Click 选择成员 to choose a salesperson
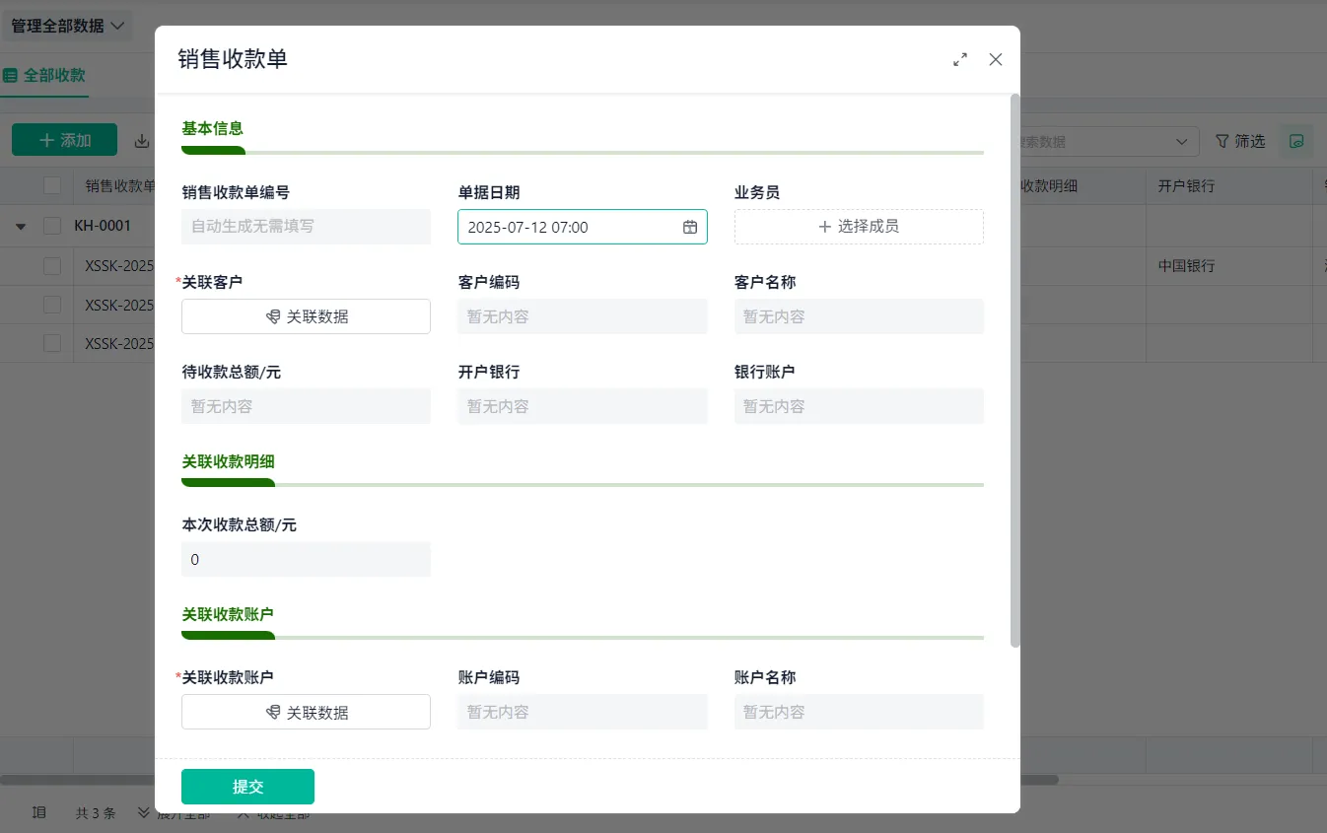The height and width of the screenshot is (833, 1327). click(859, 227)
